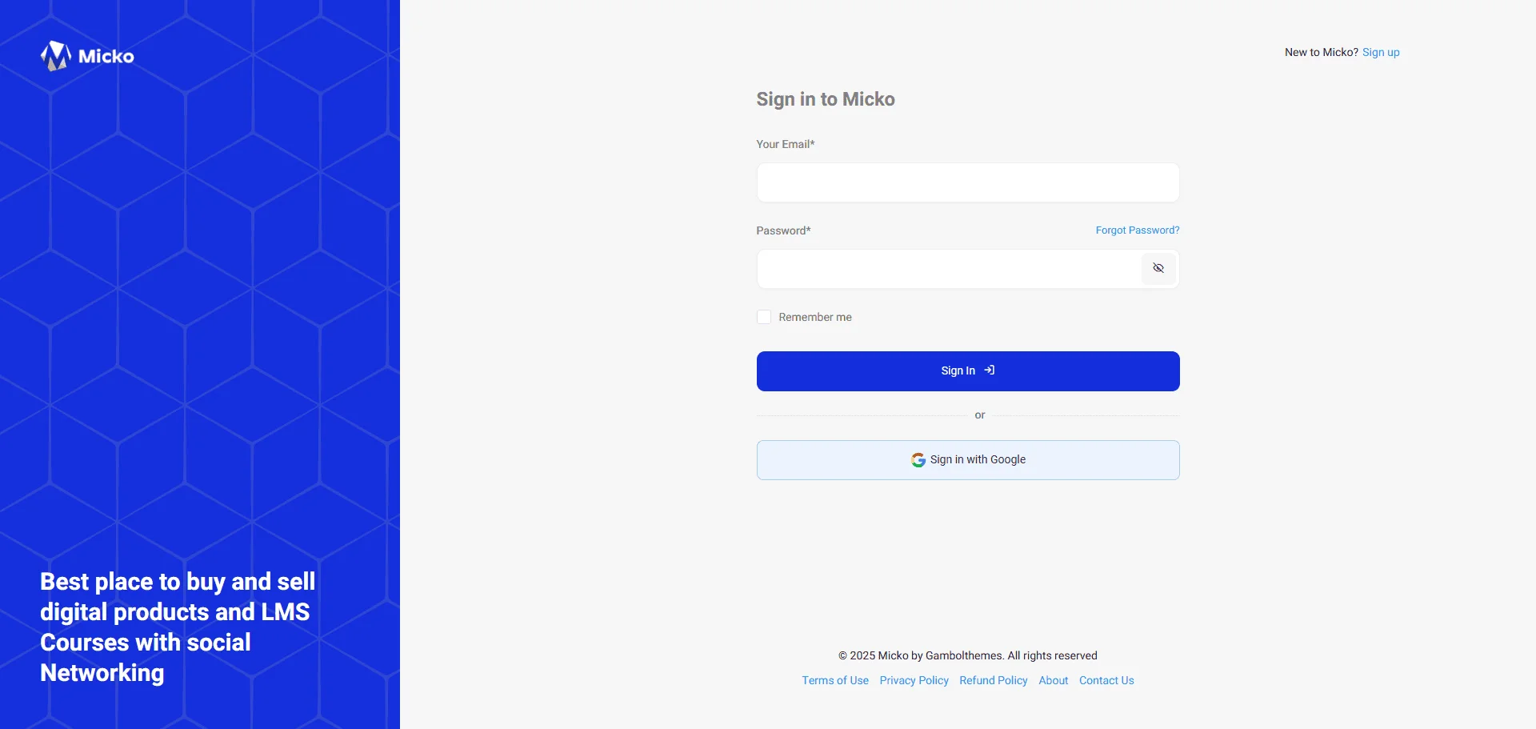The height and width of the screenshot is (729, 1536).
Task: Open the Contact Us link
Action: (1106, 680)
